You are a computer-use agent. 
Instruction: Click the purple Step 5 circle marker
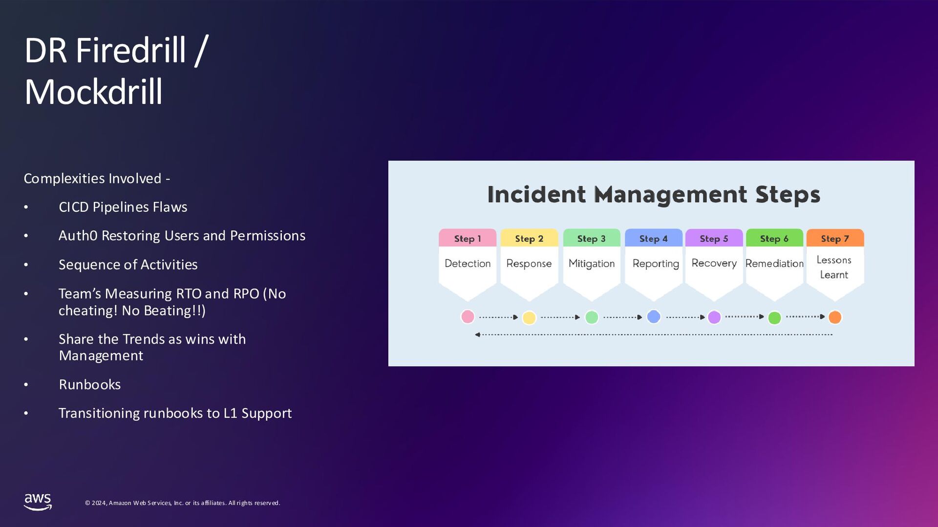coord(714,317)
